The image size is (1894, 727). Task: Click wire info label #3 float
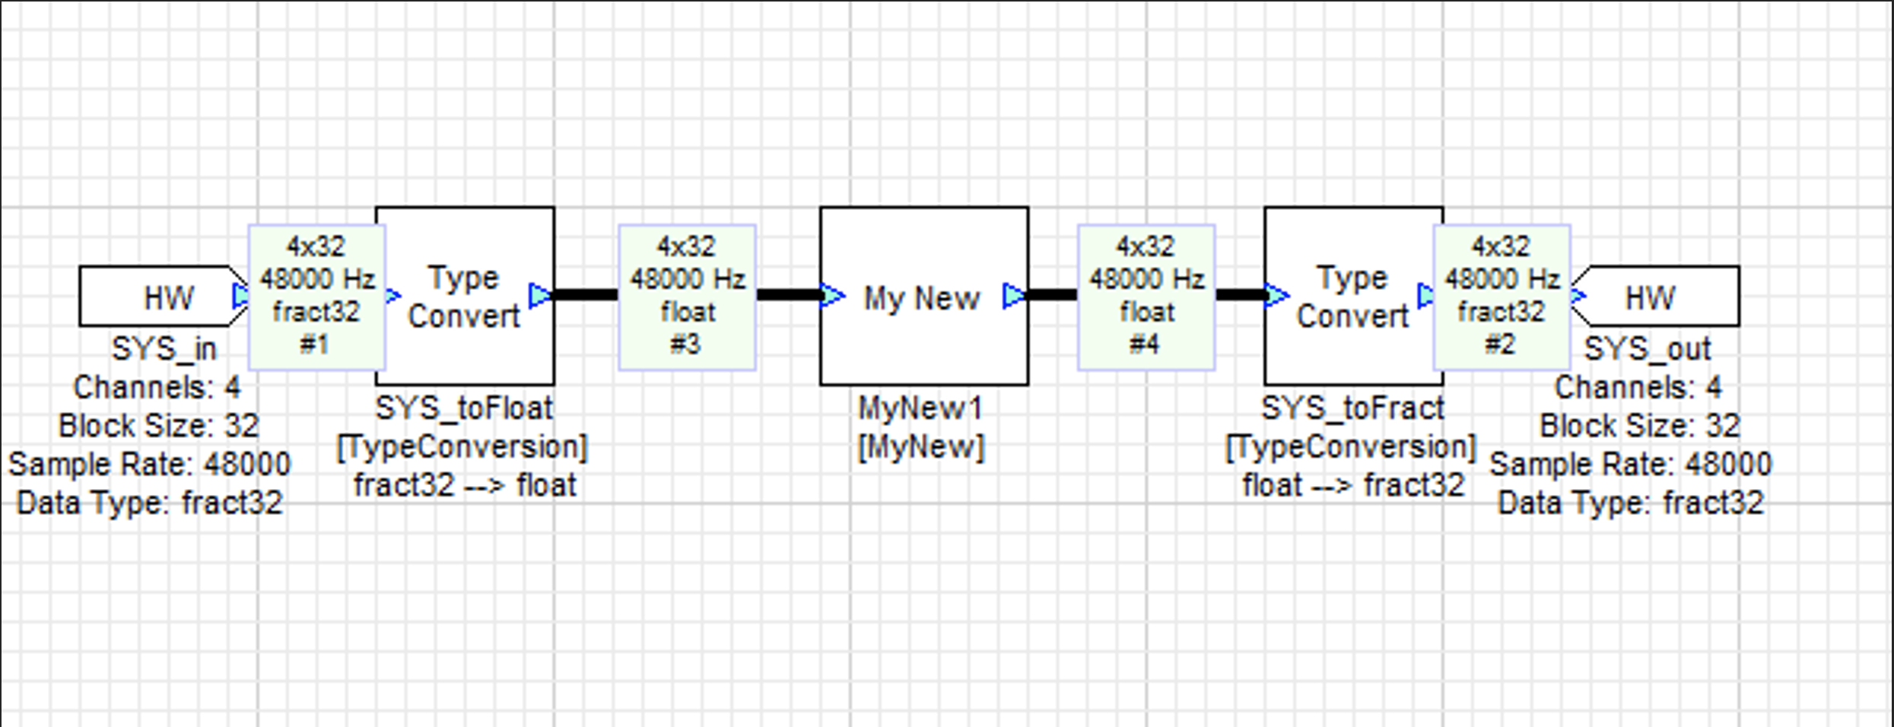[x=687, y=297]
